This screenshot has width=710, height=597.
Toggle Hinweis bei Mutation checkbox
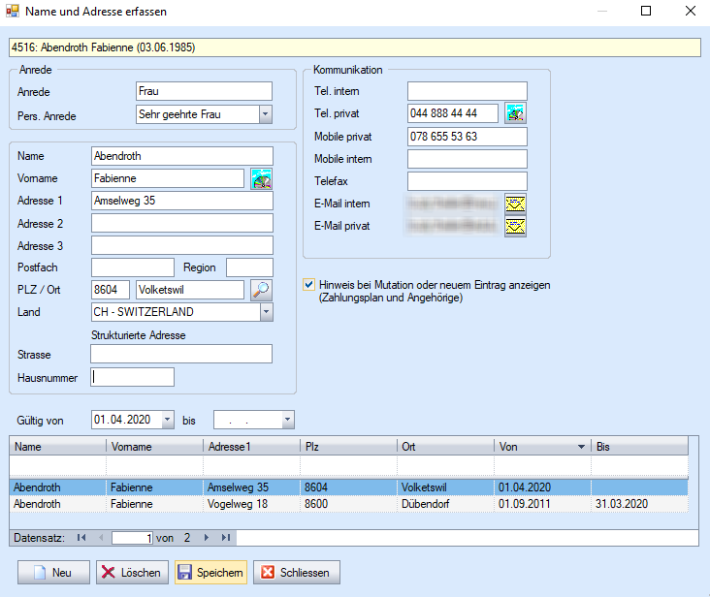point(309,285)
